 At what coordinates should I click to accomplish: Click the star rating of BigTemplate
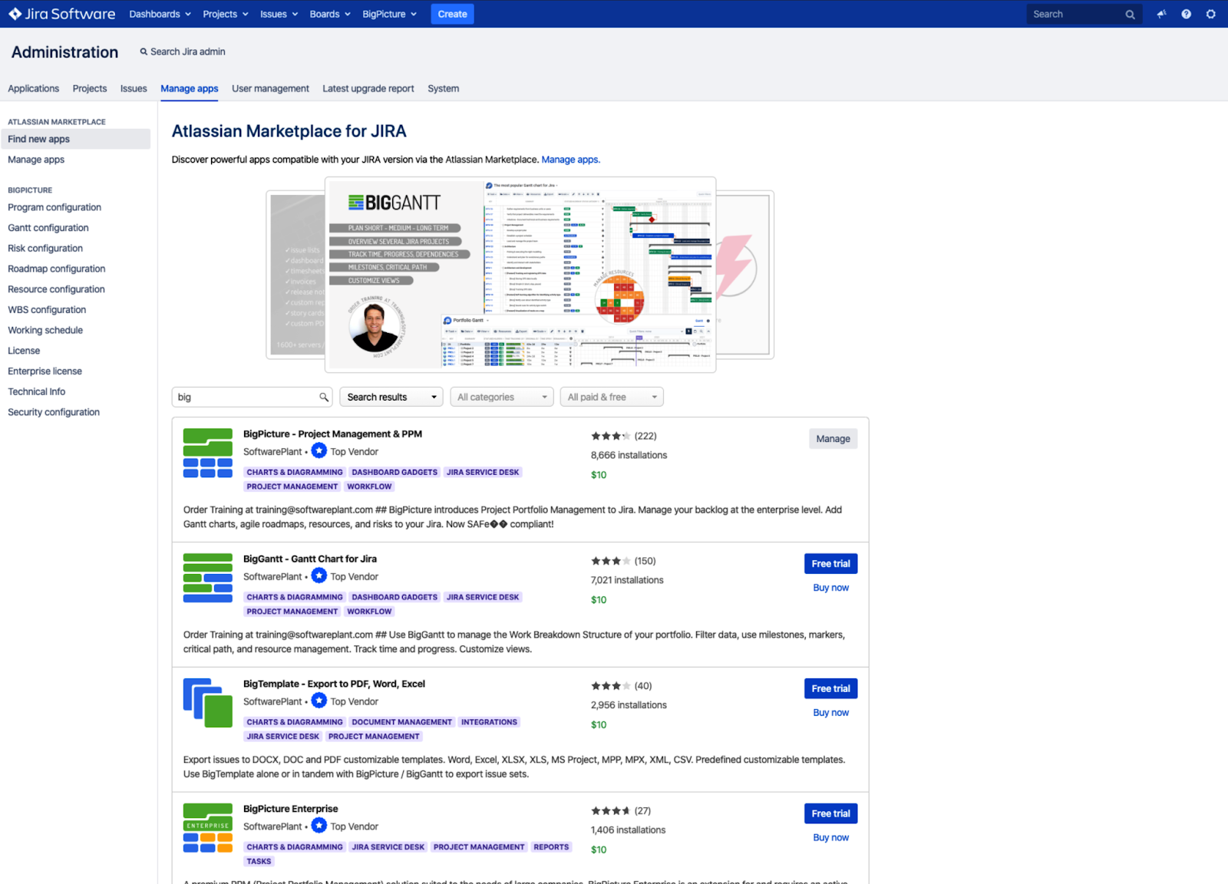click(x=610, y=686)
